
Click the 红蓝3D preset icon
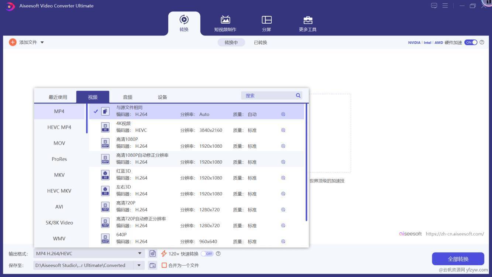[105, 175]
